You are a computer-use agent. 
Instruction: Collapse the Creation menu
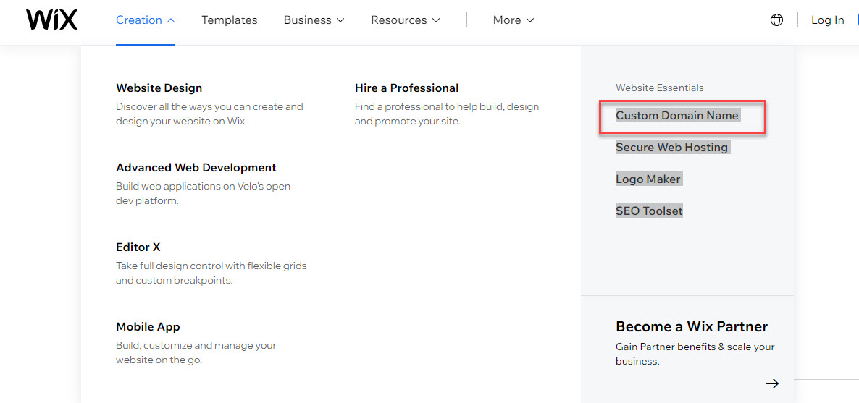[145, 20]
